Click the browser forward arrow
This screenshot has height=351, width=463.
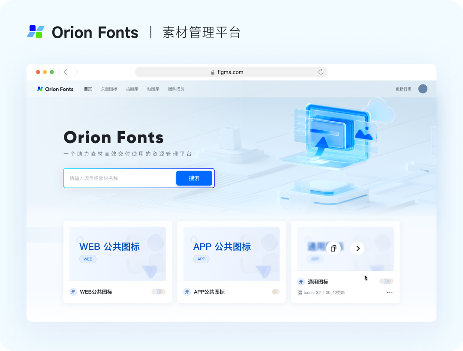tap(76, 72)
